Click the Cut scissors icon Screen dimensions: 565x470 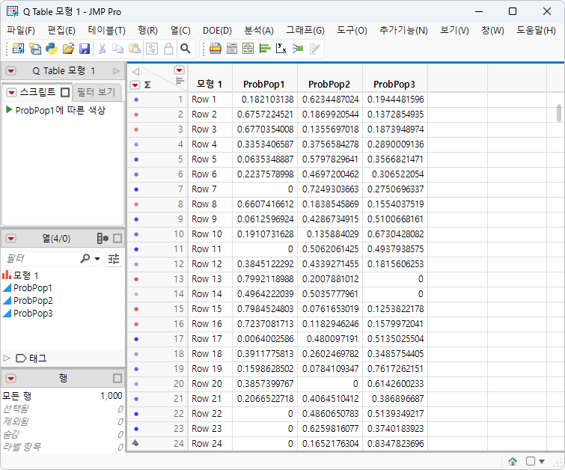tap(102, 49)
